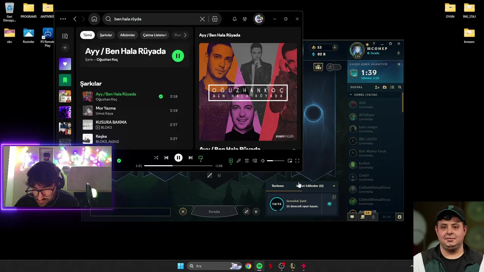Open the League leaderboard podium icon
Screen dimensions: 484x272
tap(318, 67)
